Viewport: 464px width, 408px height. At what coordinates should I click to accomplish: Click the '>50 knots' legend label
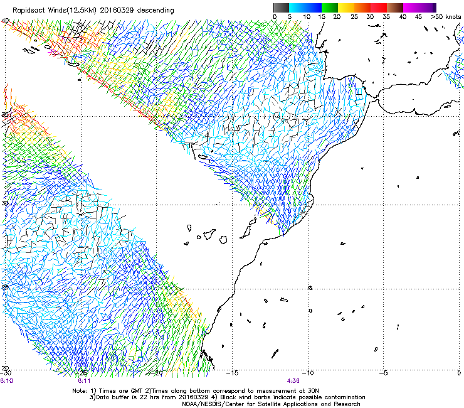click(446, 17)
